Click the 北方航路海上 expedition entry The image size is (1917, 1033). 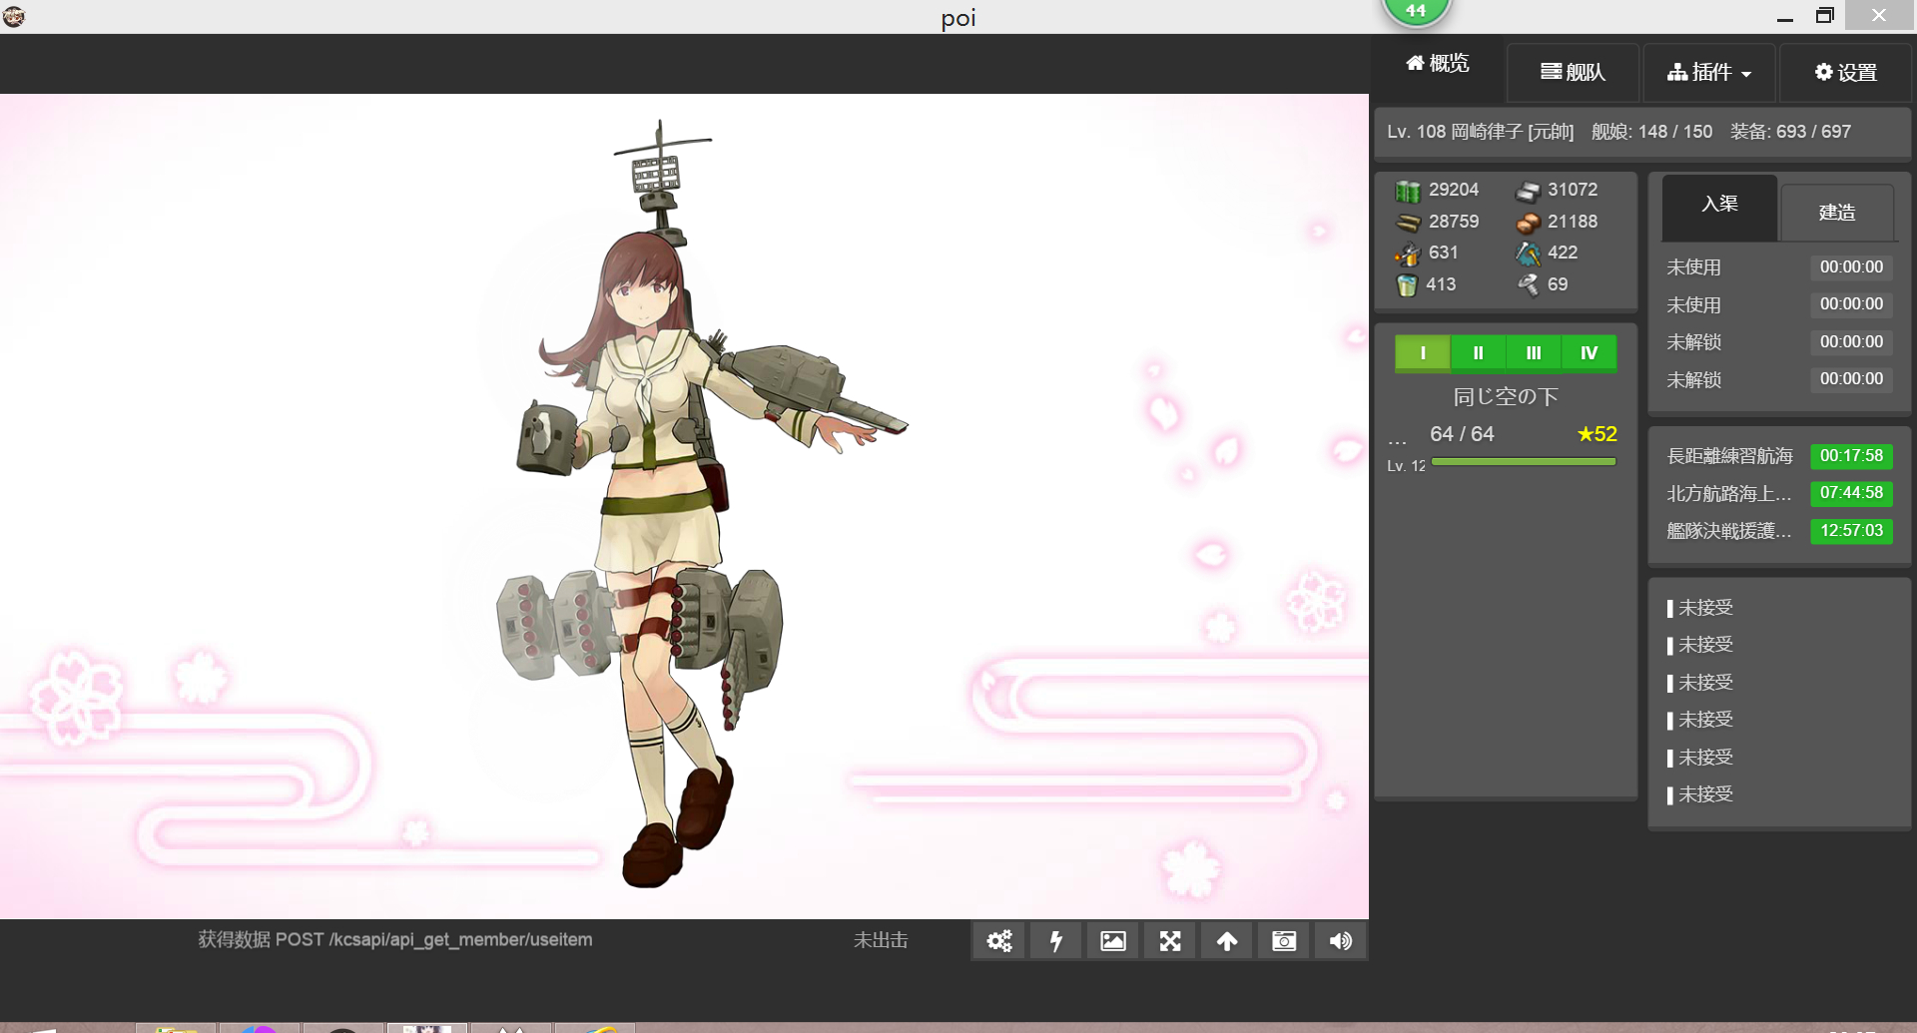pos(1729,494)
